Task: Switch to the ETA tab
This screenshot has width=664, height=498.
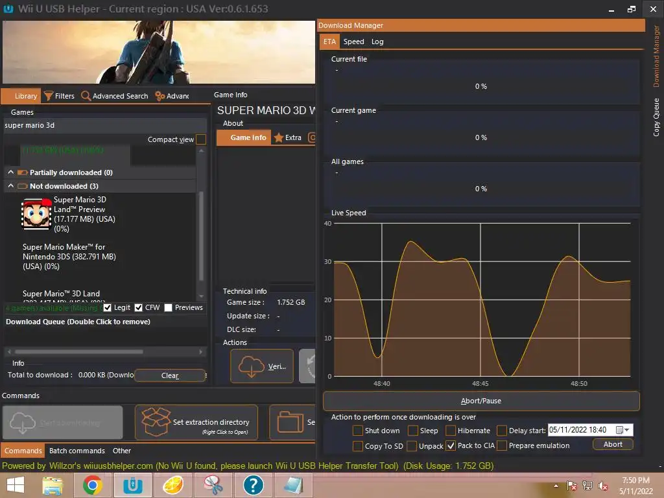Action: [329, 41]
